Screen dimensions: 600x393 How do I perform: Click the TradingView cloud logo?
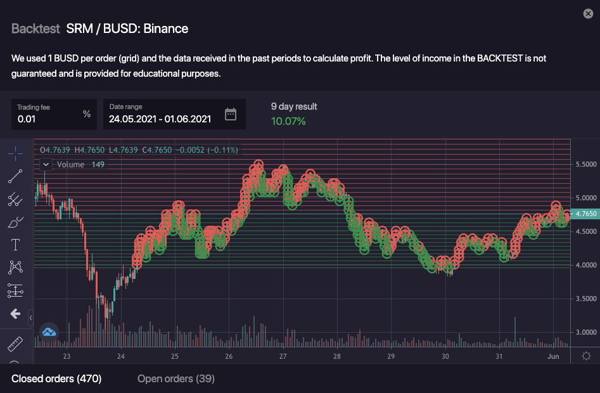click(x=49, y=332)
